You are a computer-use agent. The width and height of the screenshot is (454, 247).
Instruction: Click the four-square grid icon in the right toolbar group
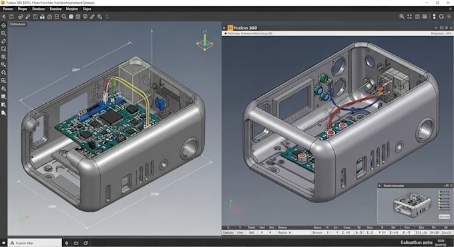[x=409, y=17]
